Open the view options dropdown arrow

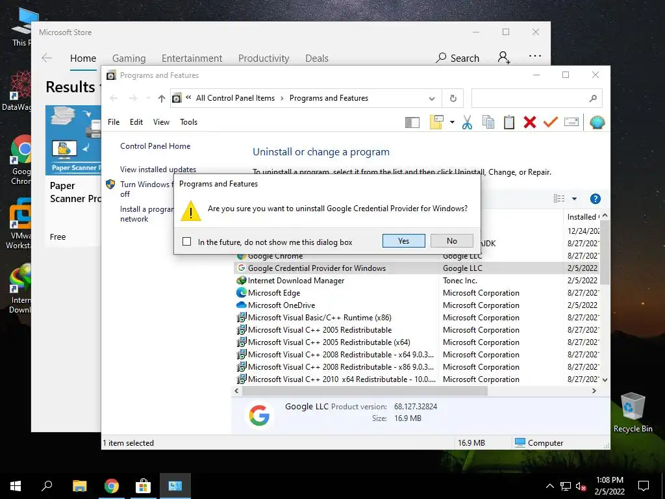click(574, 199)
